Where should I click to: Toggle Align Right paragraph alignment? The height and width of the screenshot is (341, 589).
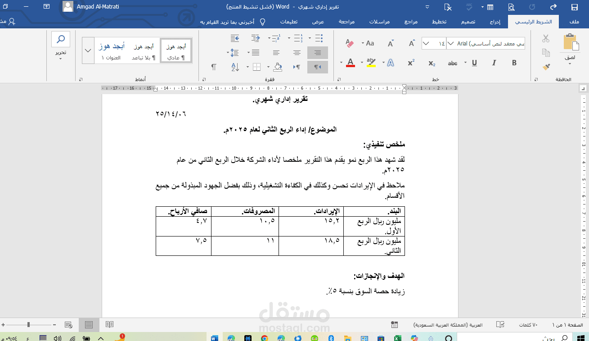point(318,53)
